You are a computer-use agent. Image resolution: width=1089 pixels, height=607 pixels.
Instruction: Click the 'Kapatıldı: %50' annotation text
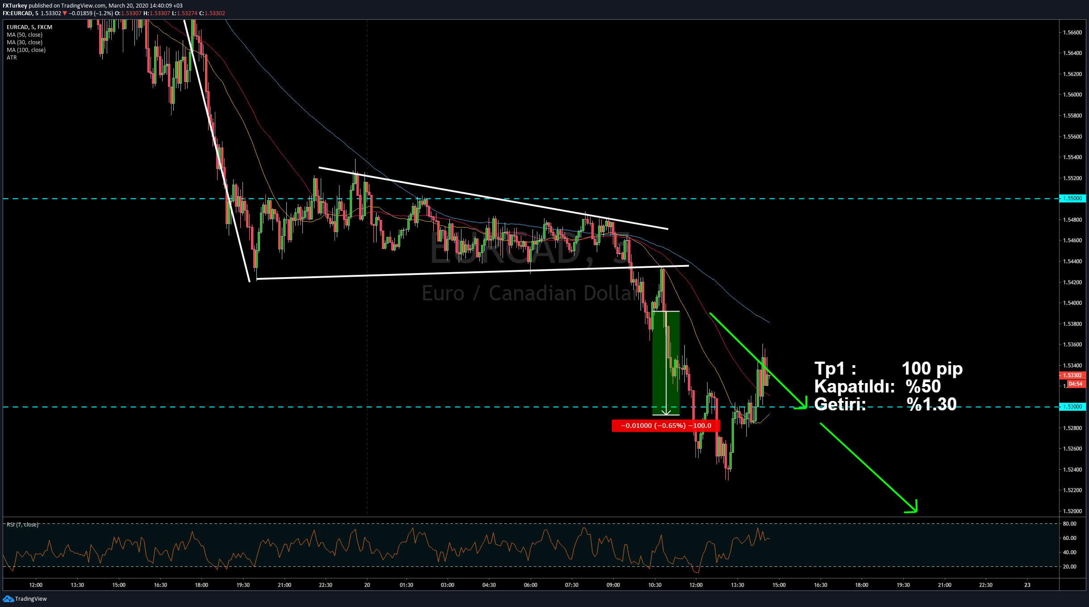pos(877,387)
